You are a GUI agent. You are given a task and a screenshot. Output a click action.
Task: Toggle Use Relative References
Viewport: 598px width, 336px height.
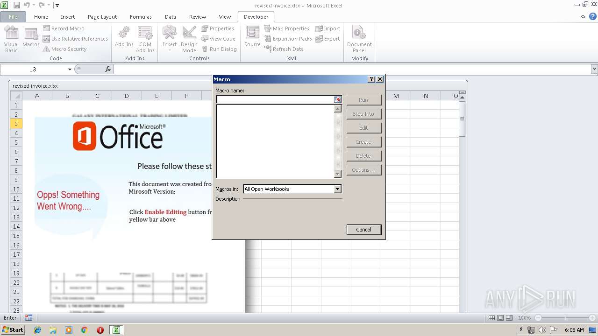(75, 39)
